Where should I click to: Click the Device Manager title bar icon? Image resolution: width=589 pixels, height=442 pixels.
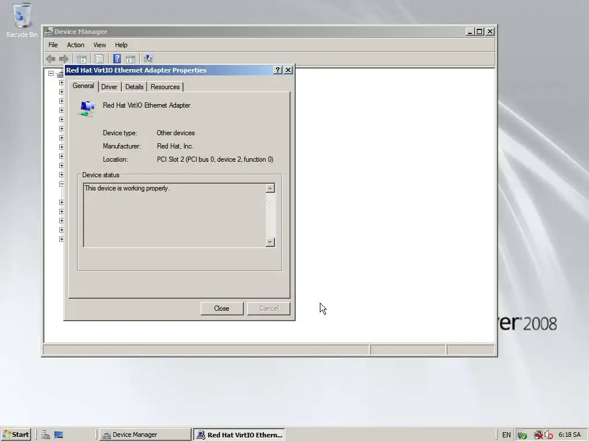tap(48, 32)
